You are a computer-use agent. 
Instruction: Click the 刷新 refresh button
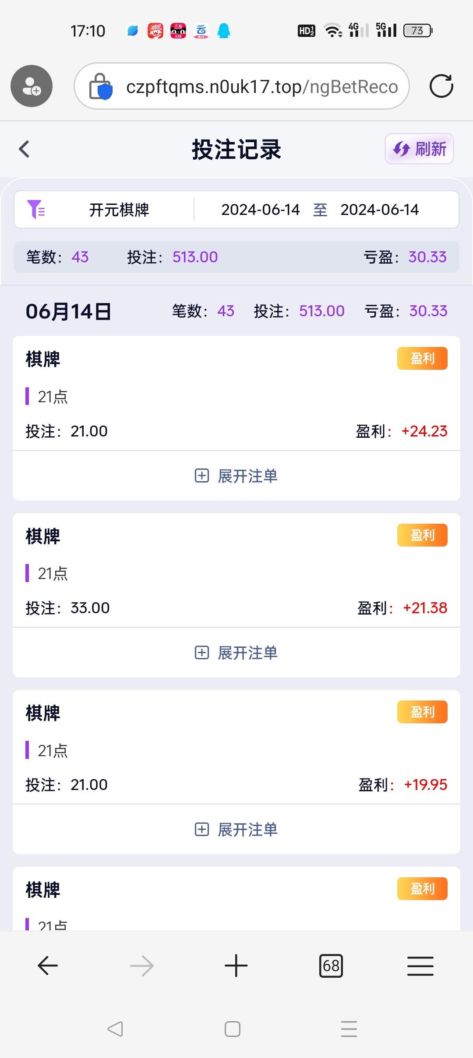(x=419, y=149)
